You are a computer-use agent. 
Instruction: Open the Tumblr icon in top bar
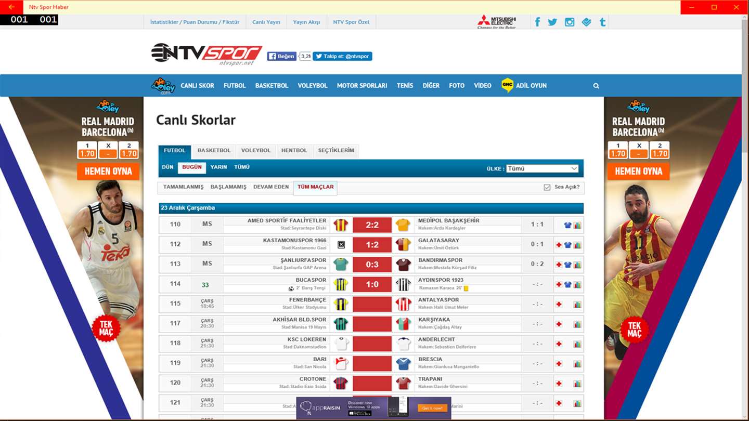tap(602, 22)
